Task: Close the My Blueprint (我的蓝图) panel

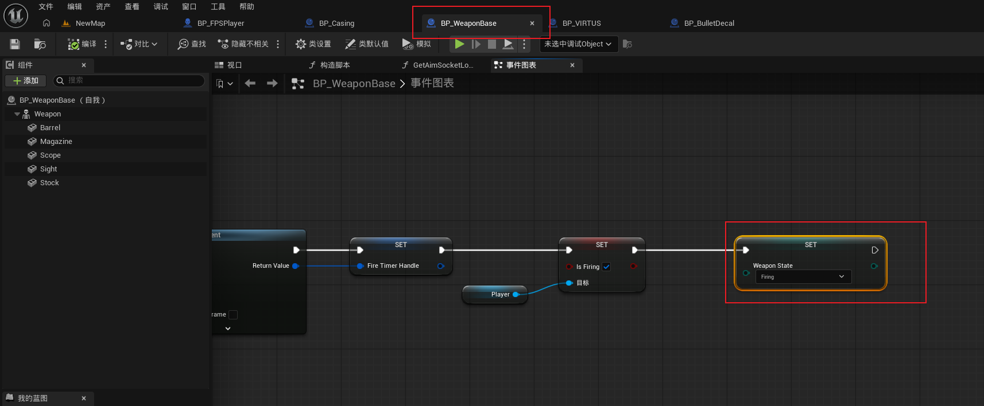Action: tap(84, 399)
